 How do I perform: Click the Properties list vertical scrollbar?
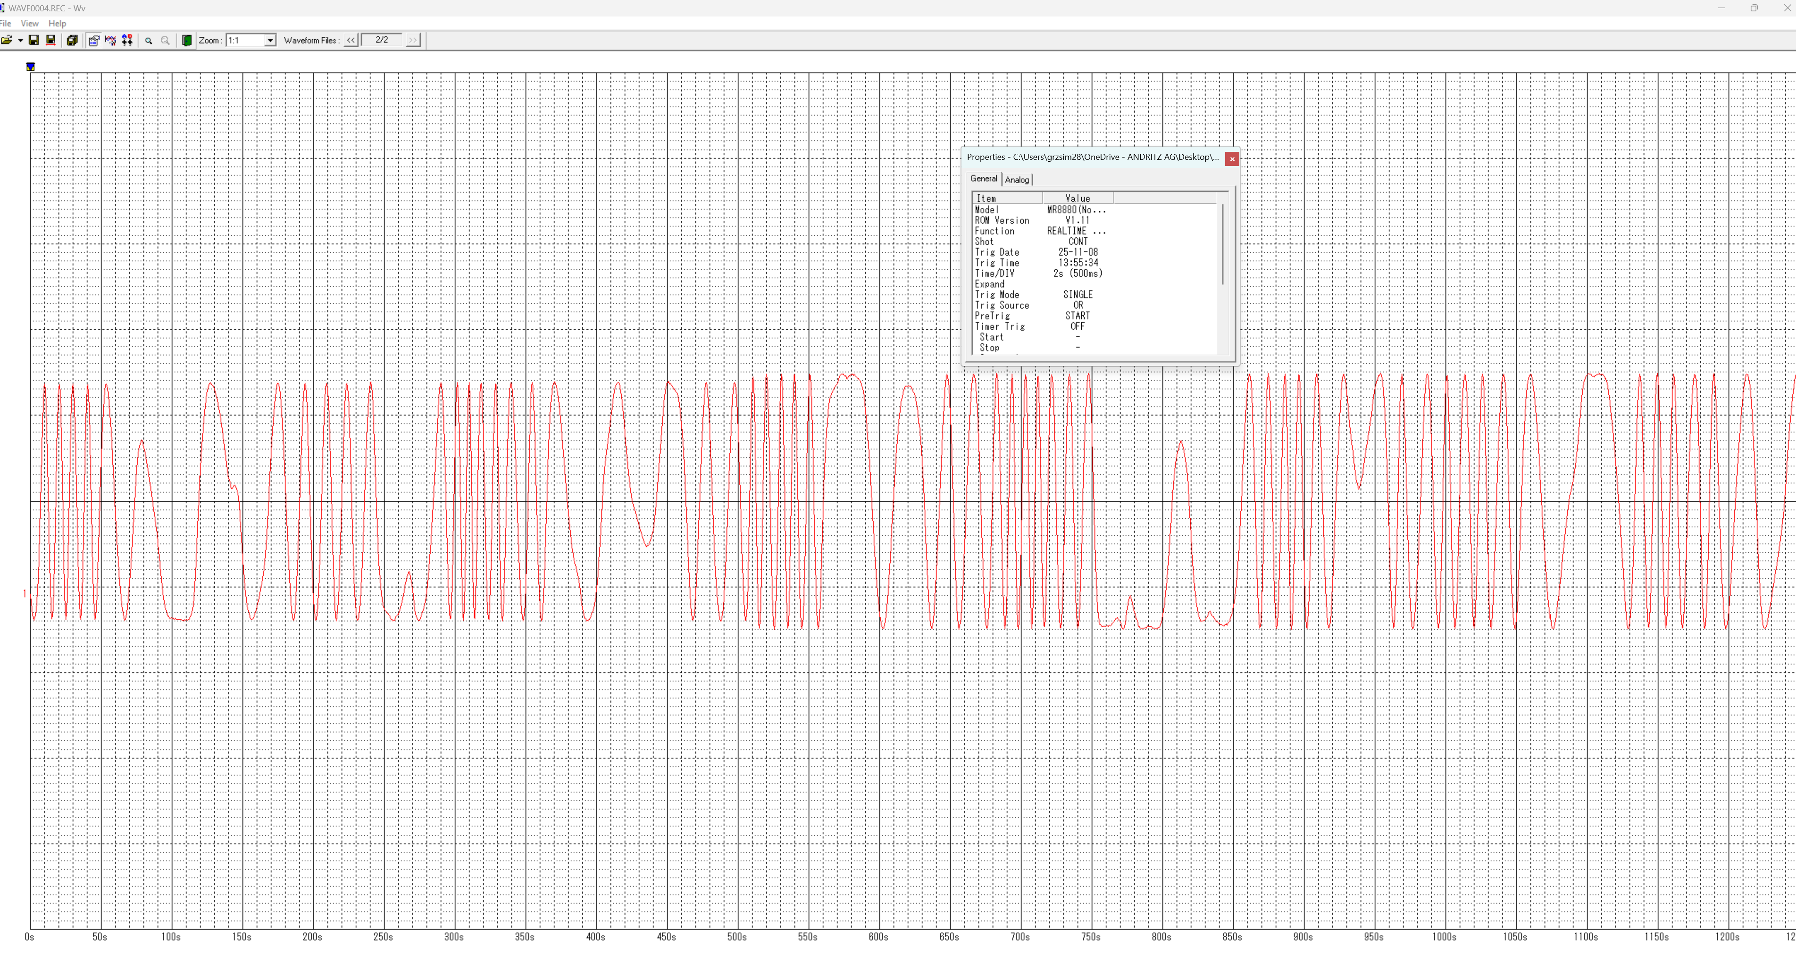1222,244
